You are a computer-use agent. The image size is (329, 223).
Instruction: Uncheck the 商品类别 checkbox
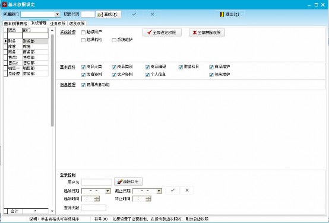(114, 67)
